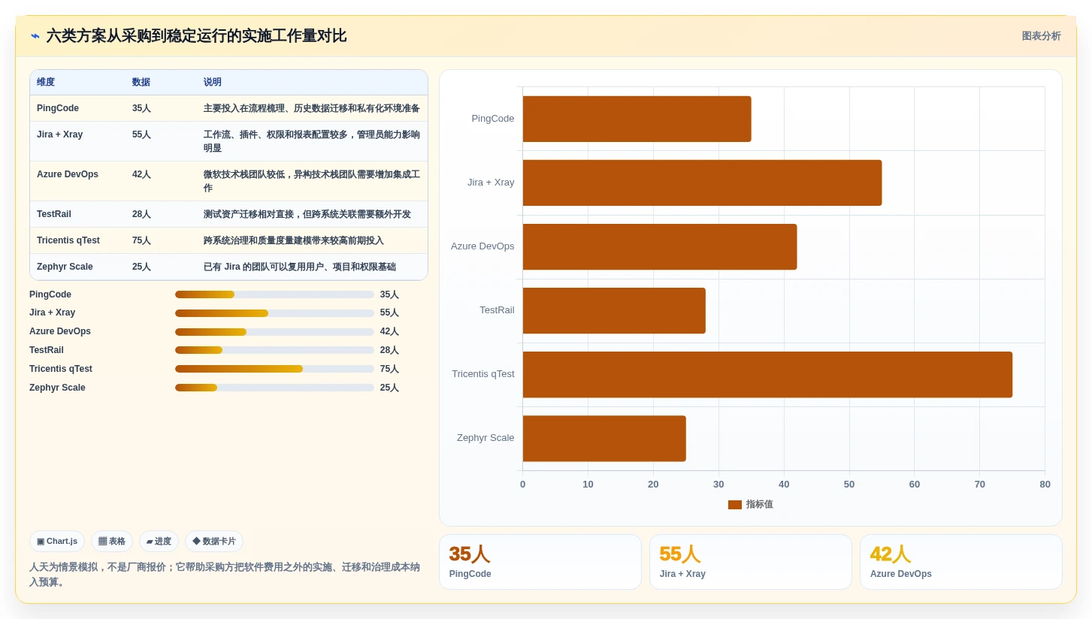Click the lightning icon beside the title
The height and width of the screenshot is (619, 1092).
click(35, 36)
